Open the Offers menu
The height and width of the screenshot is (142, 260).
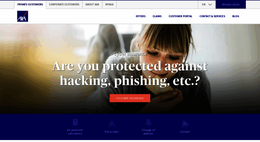(141, 16)
